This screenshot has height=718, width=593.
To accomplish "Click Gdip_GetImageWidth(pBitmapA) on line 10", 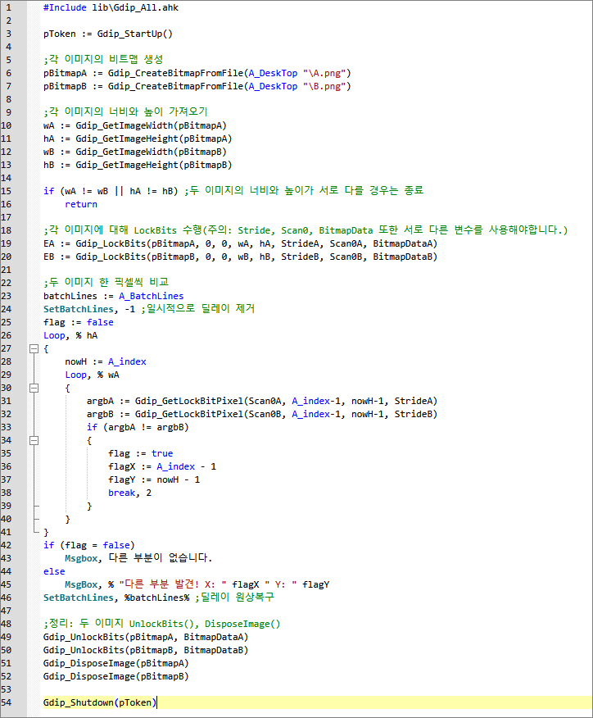I will [x=151, y=126].
